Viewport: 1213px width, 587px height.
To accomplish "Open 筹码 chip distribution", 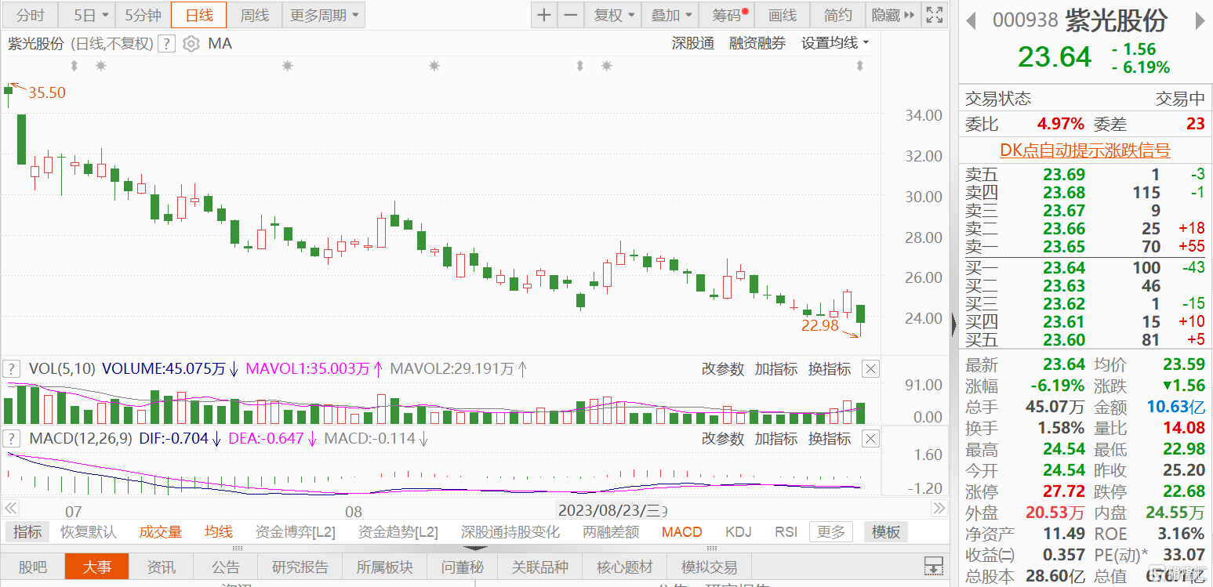I will click(x=727, y=15).
